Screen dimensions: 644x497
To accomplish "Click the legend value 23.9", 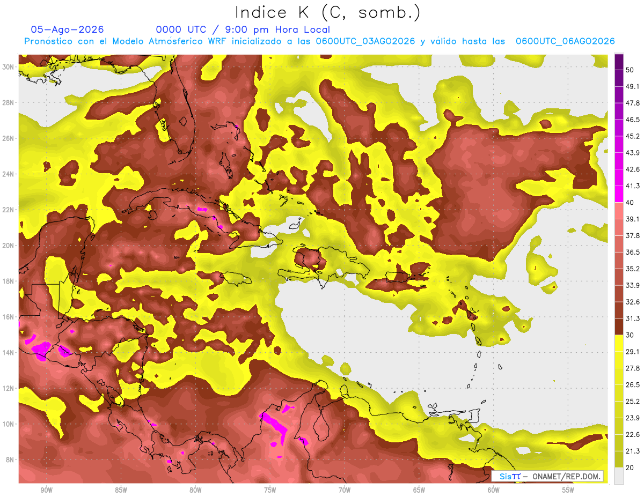I will [632, 418].
